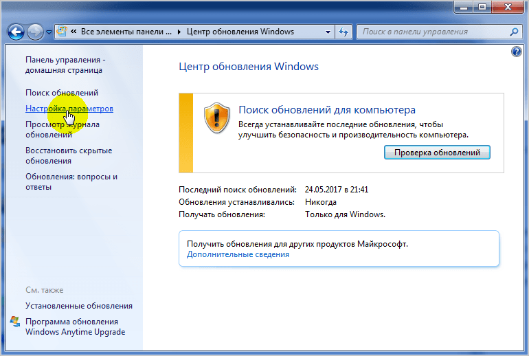Viewport: 529px width, 356px height.
Task: Refresh the page with the refresh arrows icon
Action: click(x=344, y=32)
